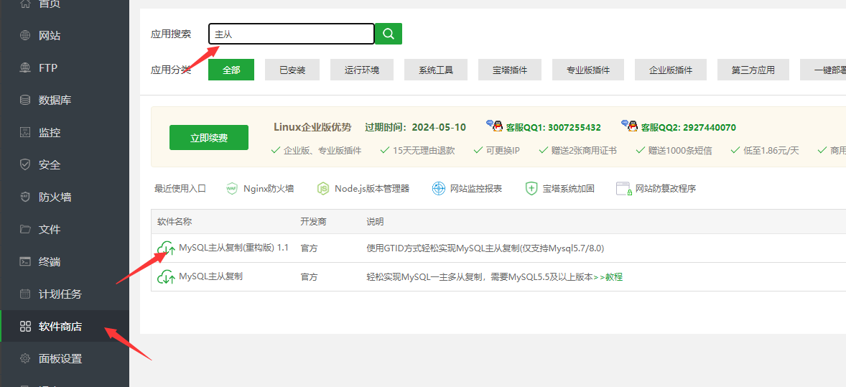
Task: Click cloud icon beside MySQL主从复制(重构版)
Action: coord(166,248)
